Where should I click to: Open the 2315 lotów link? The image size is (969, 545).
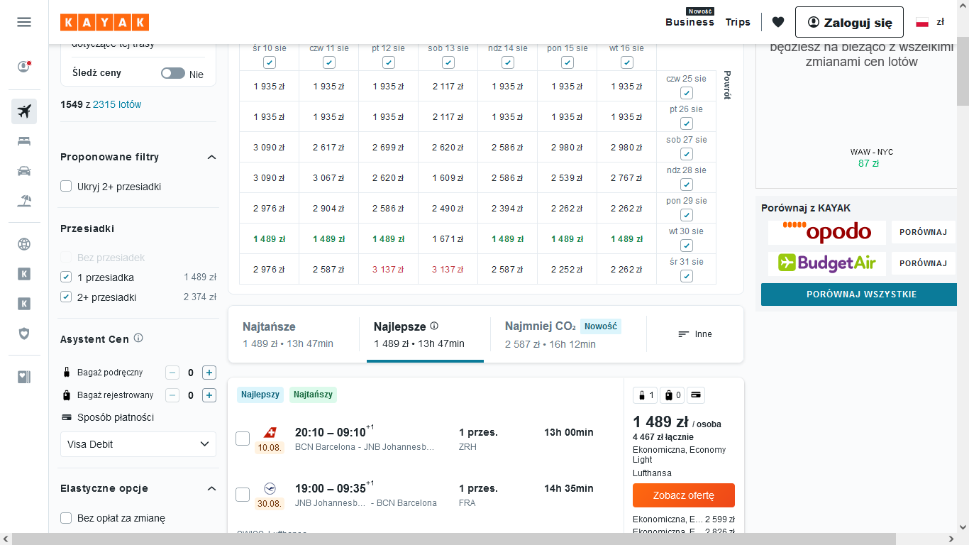[x=117, y=104]
